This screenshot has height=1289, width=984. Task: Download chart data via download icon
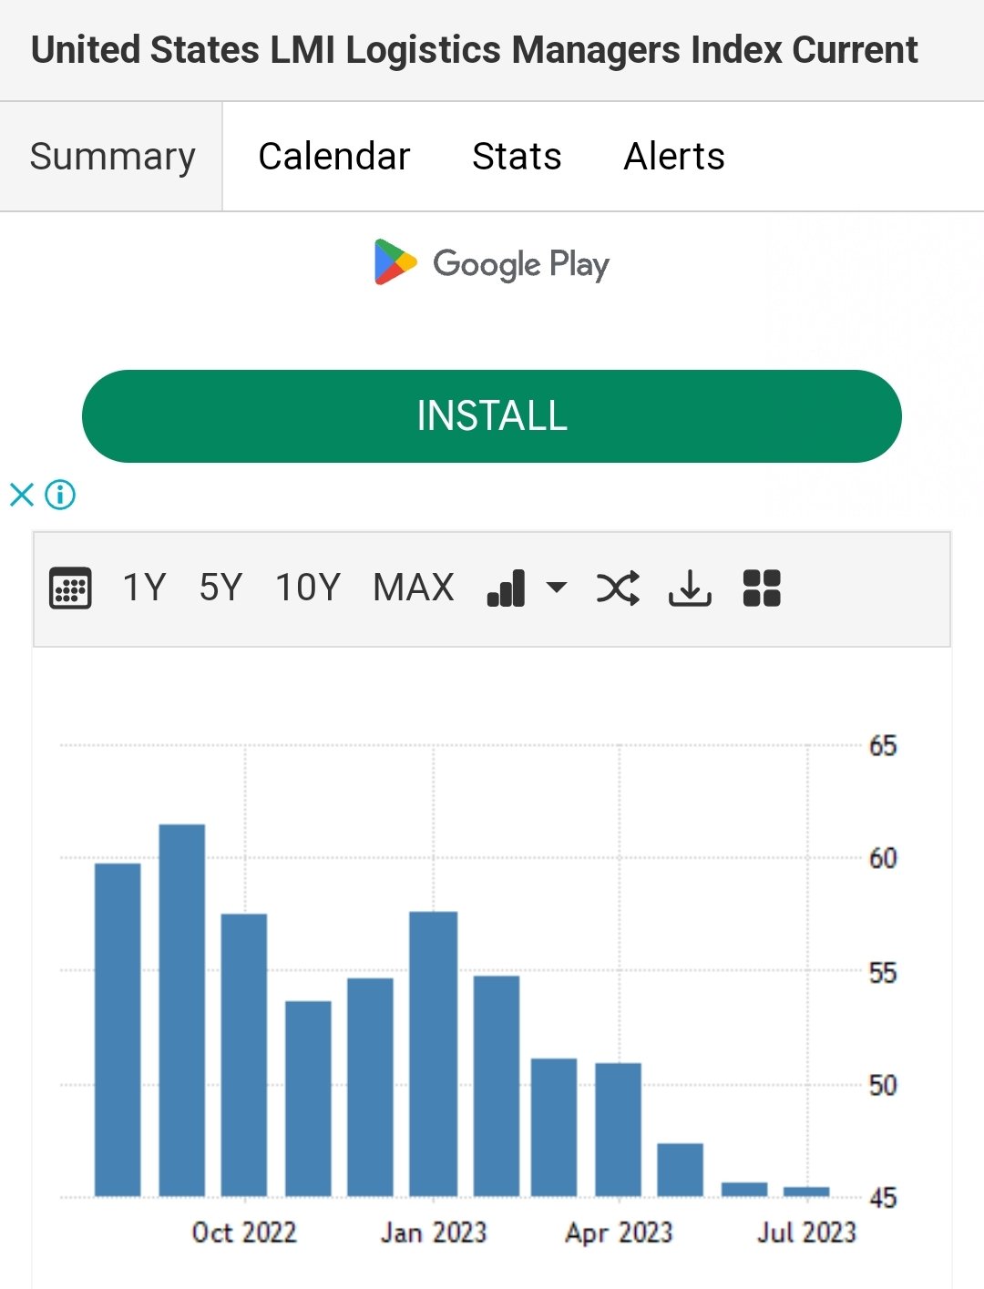click(x=690, y=588)
